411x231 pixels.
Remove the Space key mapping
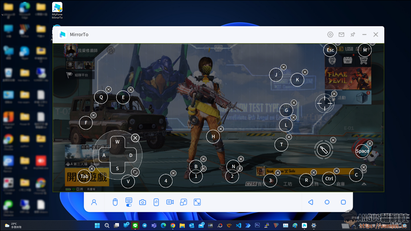tap(370, 143)
